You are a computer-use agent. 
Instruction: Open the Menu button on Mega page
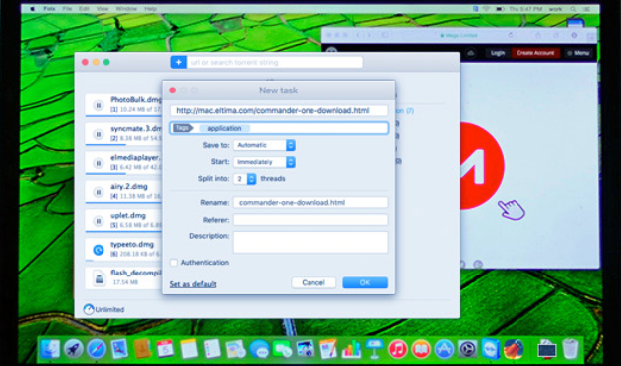click(578, 53)
